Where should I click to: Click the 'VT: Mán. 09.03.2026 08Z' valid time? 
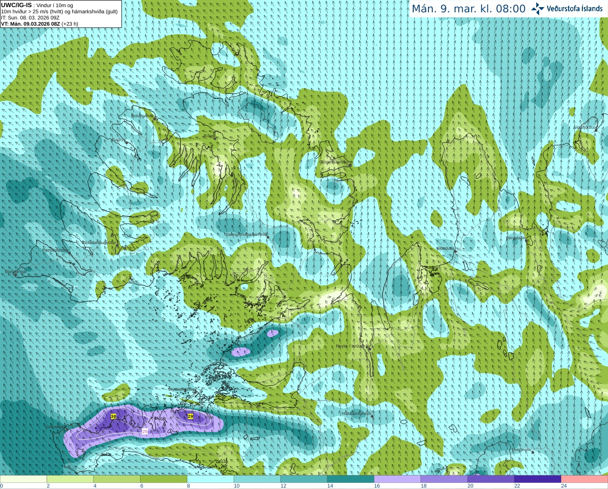coord(30,24)
